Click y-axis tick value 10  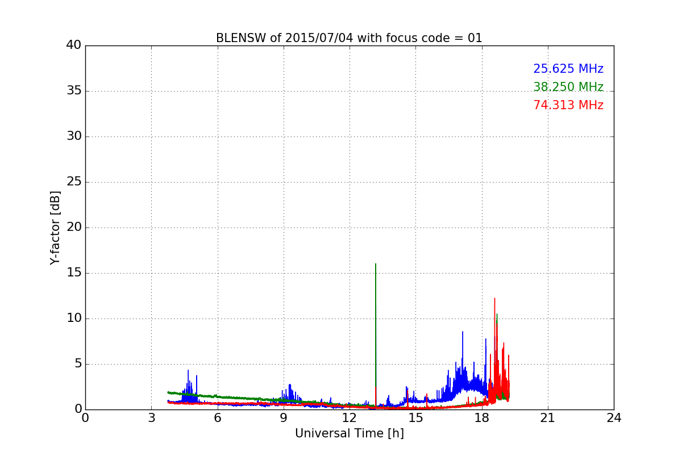(74, 318)
